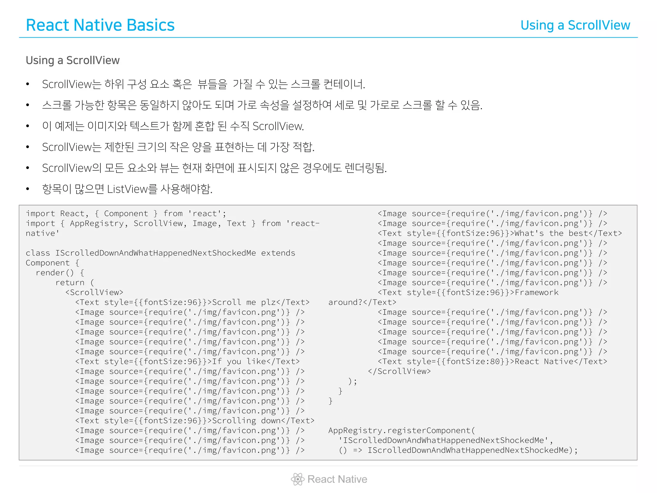Click the 'React Native Basics' slide title

100,25
